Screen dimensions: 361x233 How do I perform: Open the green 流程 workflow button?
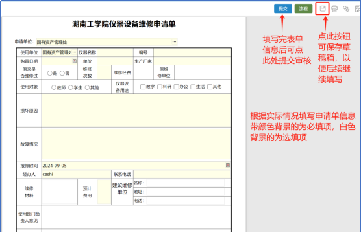click(303, 8)
